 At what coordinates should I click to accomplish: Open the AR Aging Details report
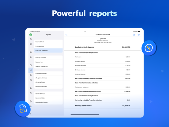[48, 82]
